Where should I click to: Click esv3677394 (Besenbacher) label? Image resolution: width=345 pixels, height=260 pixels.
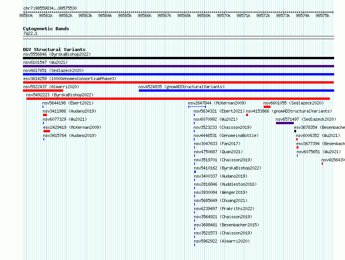pyautogui.click(x=321, y=144)
